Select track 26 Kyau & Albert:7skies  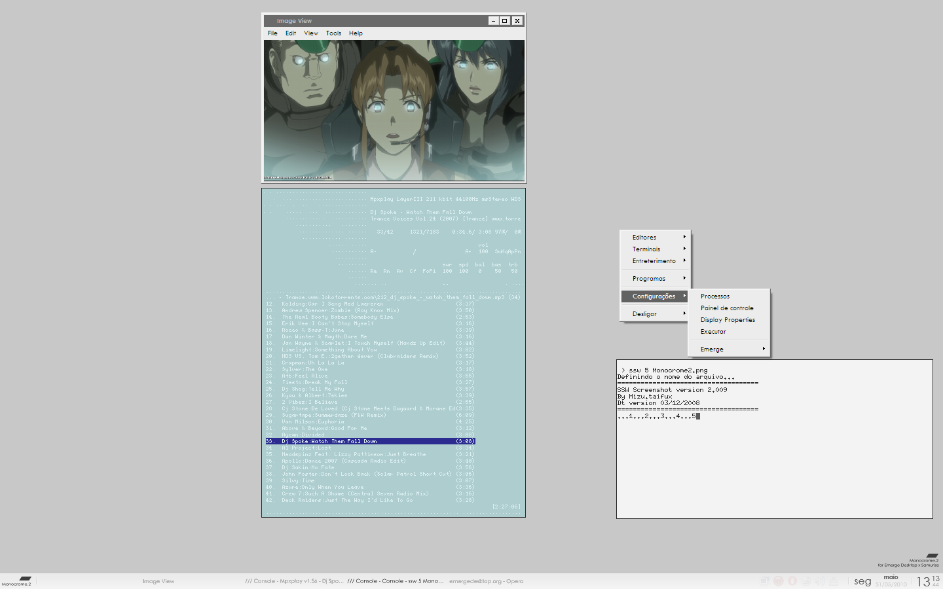pos(370,395)
